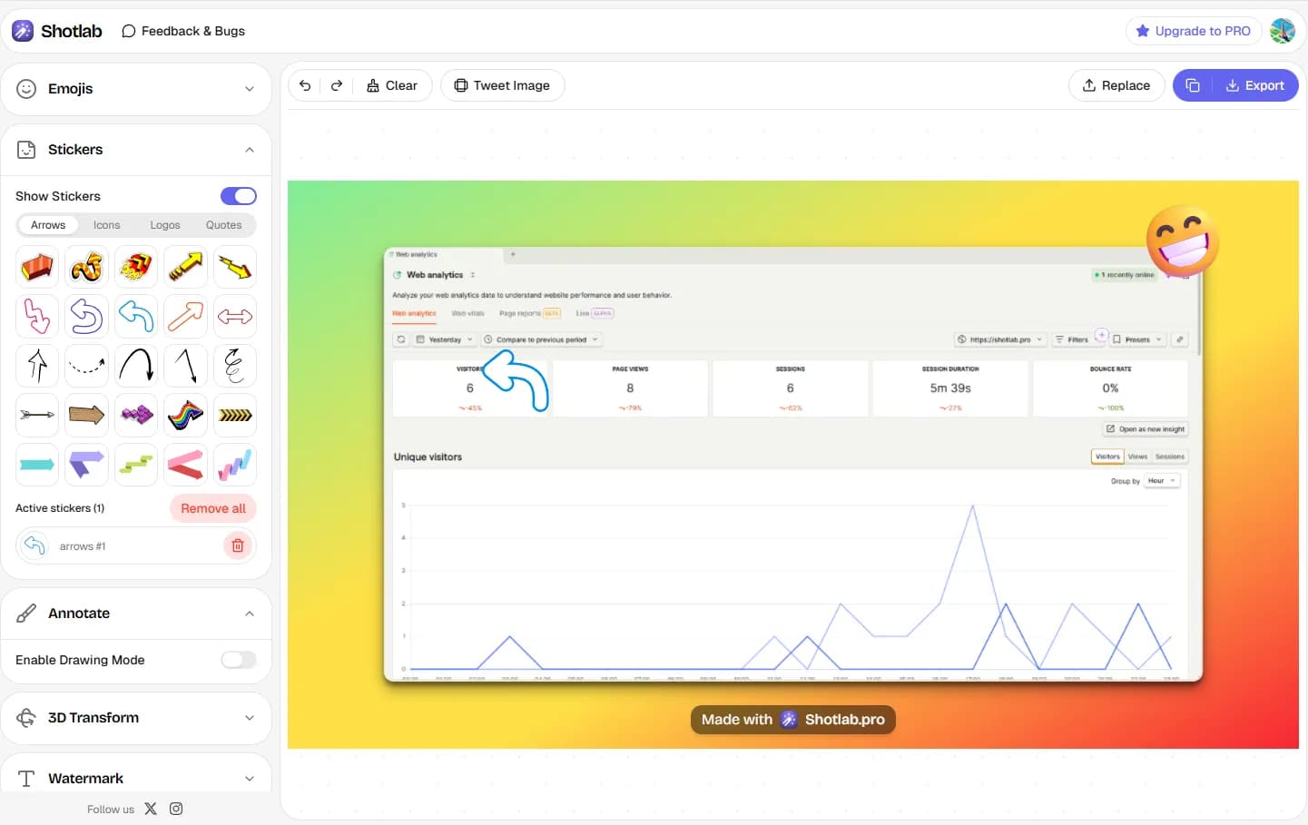Select the teal flat arrow sticker
The height and width of the screenshot is (825, 1308).
[x=37, y=464]
